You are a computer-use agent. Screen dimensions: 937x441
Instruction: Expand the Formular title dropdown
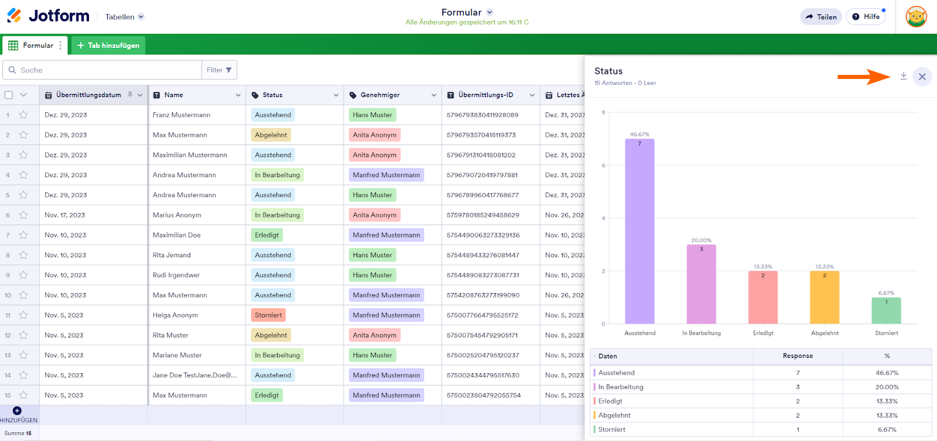[x=490, y=12]
